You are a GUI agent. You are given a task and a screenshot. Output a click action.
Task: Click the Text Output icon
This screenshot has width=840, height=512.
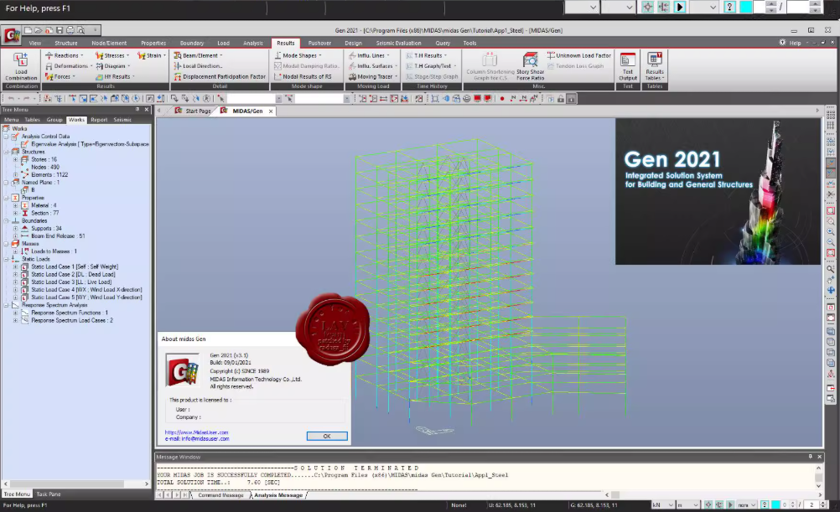pyautogui.click(x=628, y=66)
